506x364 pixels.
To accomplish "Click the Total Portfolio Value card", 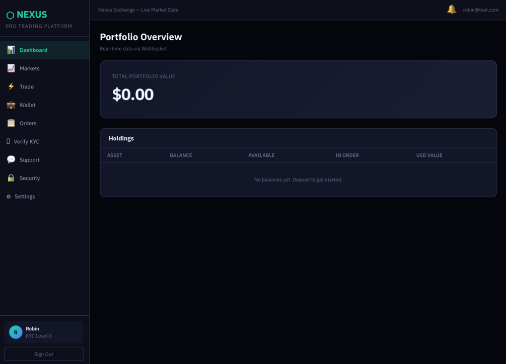I will pyautogui.click(x=298, y=89).
